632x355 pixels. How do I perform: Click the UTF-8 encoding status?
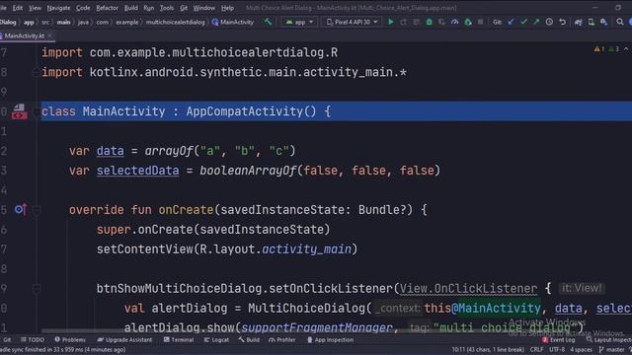[x=557, y=349]
